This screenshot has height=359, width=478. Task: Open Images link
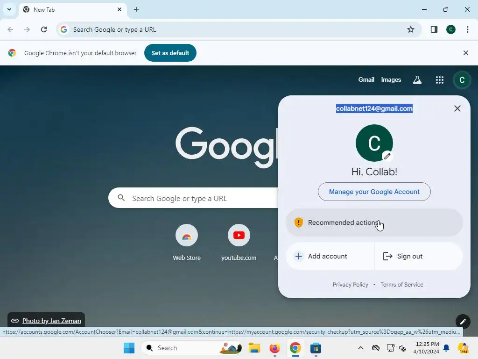tap(391, 79)
